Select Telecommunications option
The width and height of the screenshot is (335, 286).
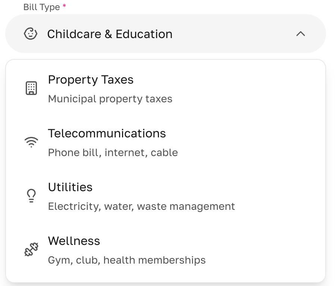(166, 143)
